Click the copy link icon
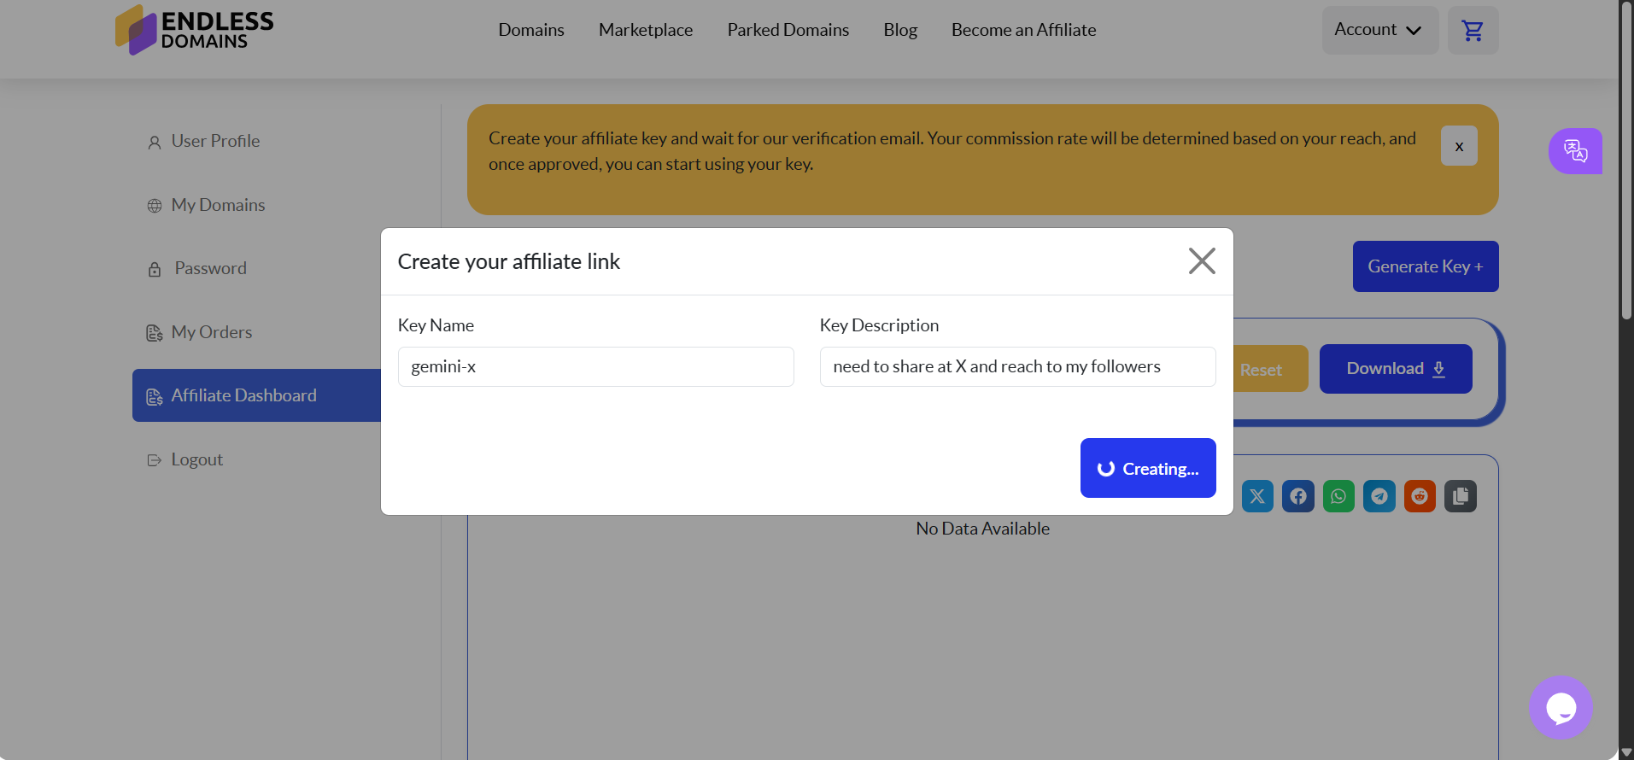This screenshot has height=760, width=1634. pos(1461,496)
